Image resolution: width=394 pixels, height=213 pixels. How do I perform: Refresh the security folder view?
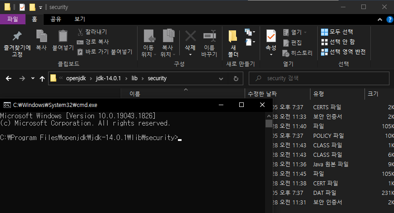tap(236, 78)
